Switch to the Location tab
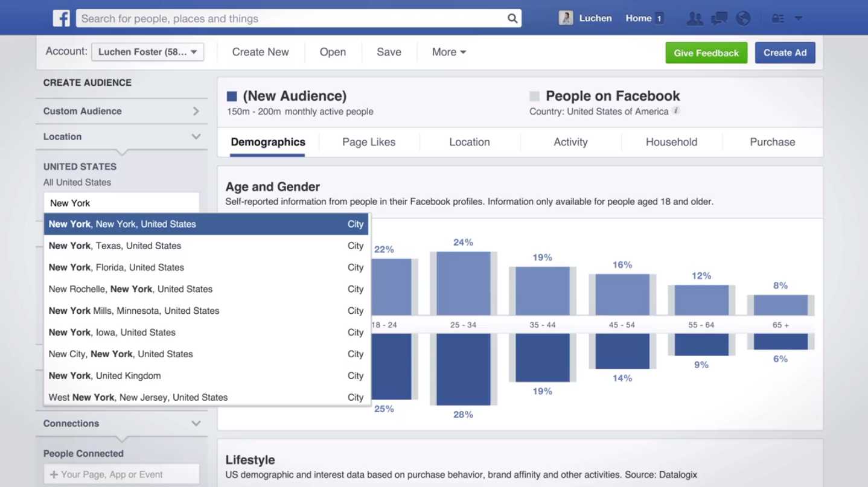 pyautogui.click(x=470, y=142)
